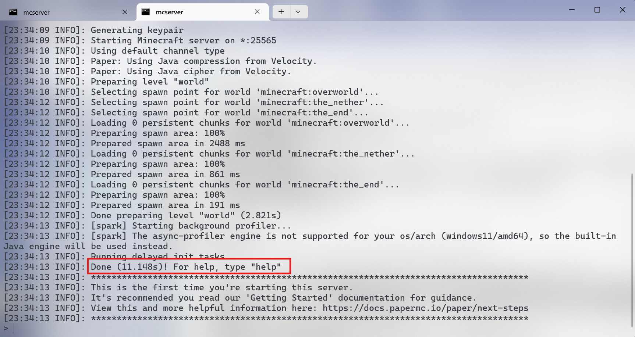Screen dimensions: 635x337
Task: Select the active second mcserver tab
Action: tap(195, 12)
